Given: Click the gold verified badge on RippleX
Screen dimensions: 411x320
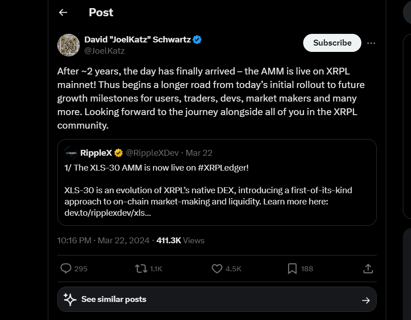Looking at the screenshot, I should coord(118,153).
